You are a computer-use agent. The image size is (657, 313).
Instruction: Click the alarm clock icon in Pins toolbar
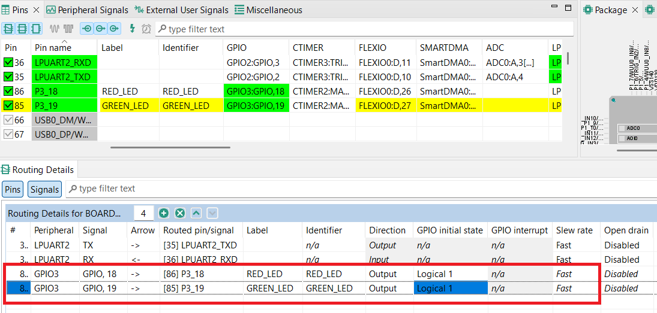[146, 29]
